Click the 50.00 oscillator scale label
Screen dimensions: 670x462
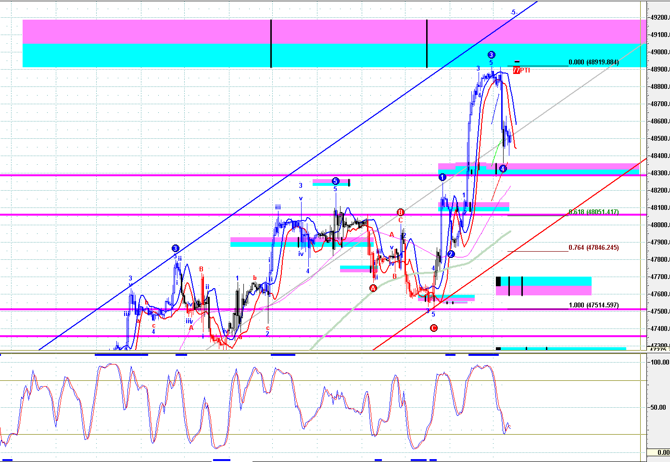(x=659, y=407)
